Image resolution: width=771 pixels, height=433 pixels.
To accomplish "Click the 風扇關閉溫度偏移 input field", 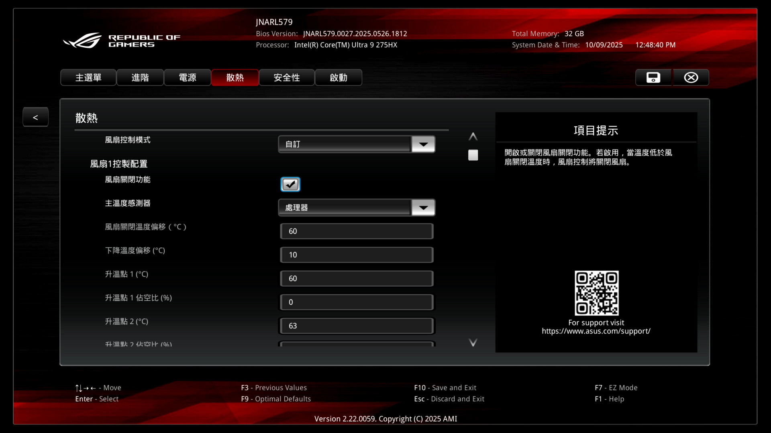I will [357, 231].
